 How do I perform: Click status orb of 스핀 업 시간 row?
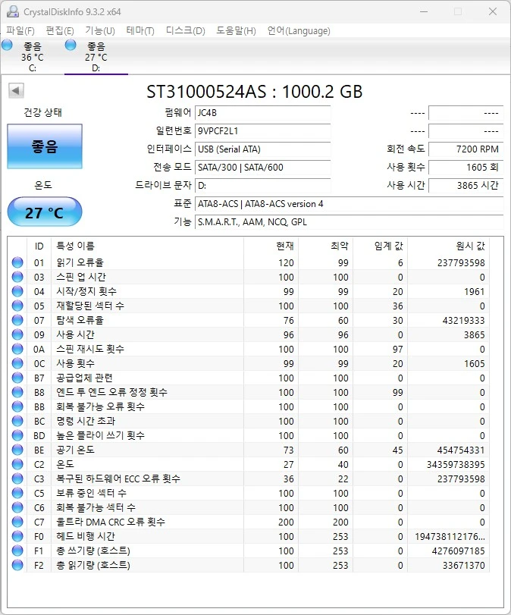point(17,277)
